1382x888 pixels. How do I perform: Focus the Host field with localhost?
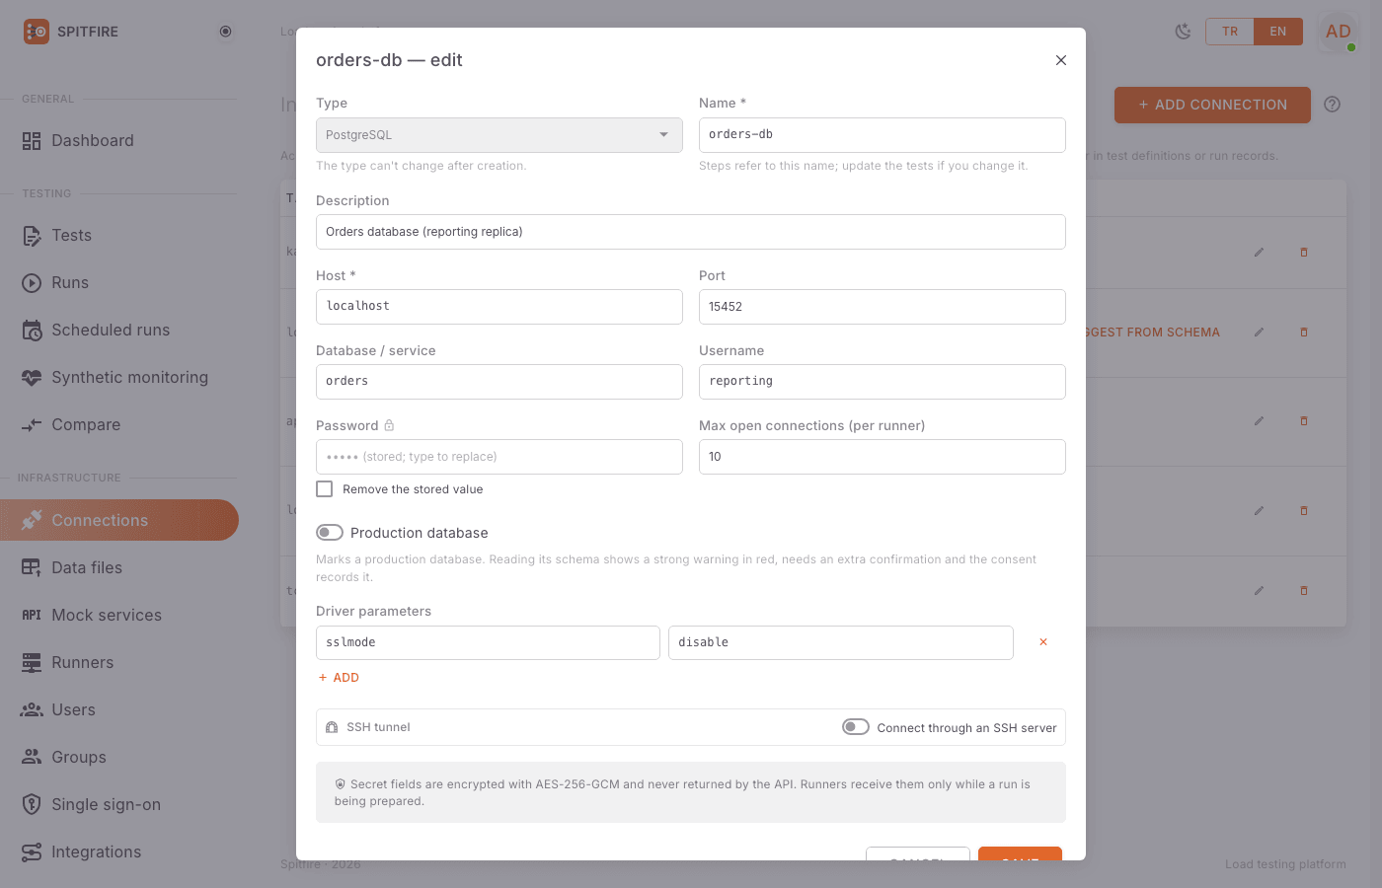coord(499,307)
